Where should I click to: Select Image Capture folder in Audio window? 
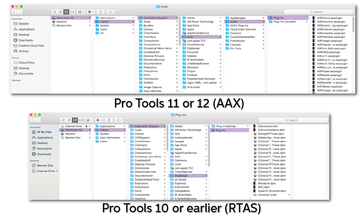[x=158, y=87]
